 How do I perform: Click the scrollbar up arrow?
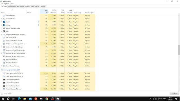pyautogui.click(x=179, y=15)
